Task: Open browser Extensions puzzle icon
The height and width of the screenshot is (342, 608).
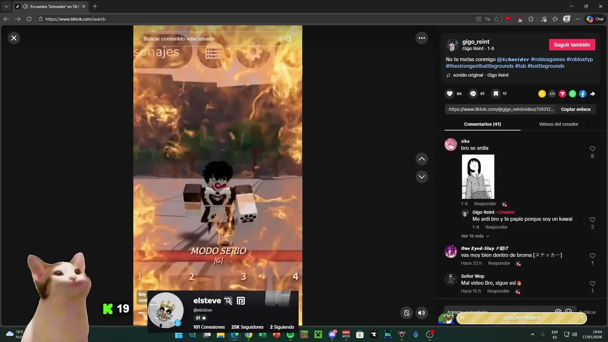Action: coord(531,19)
